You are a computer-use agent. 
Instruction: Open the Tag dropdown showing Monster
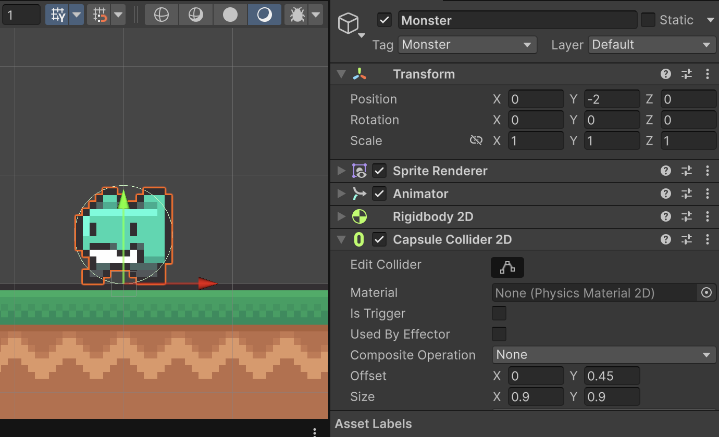click(467, 45)
